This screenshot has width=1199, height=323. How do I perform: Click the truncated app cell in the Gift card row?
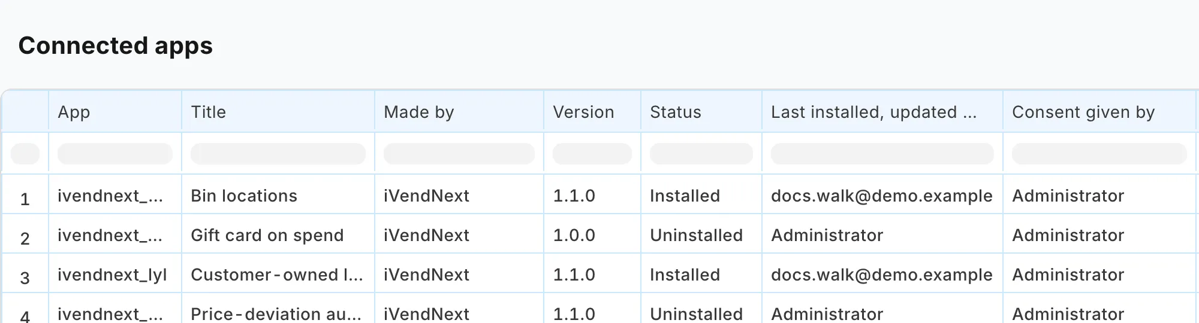115,235
